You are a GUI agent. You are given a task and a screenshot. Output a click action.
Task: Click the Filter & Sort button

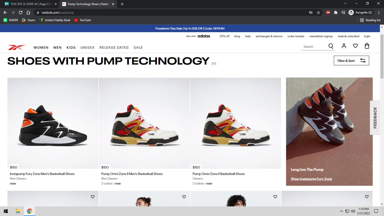coord(351,61)
